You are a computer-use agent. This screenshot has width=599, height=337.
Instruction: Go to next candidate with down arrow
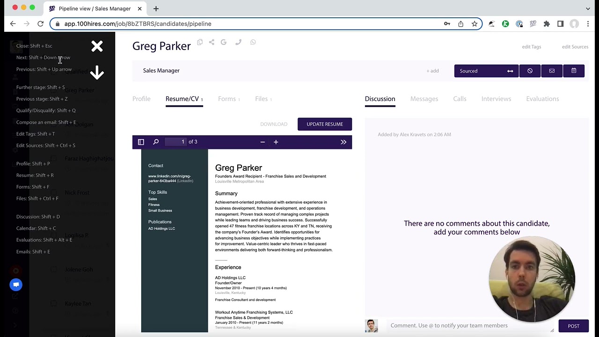click(x=97, y=73)
